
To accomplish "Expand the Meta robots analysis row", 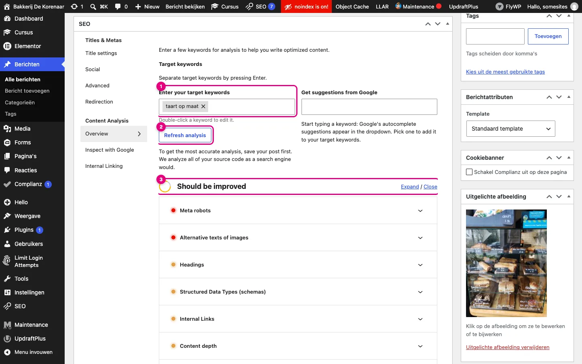I will (x=298, y=210).
